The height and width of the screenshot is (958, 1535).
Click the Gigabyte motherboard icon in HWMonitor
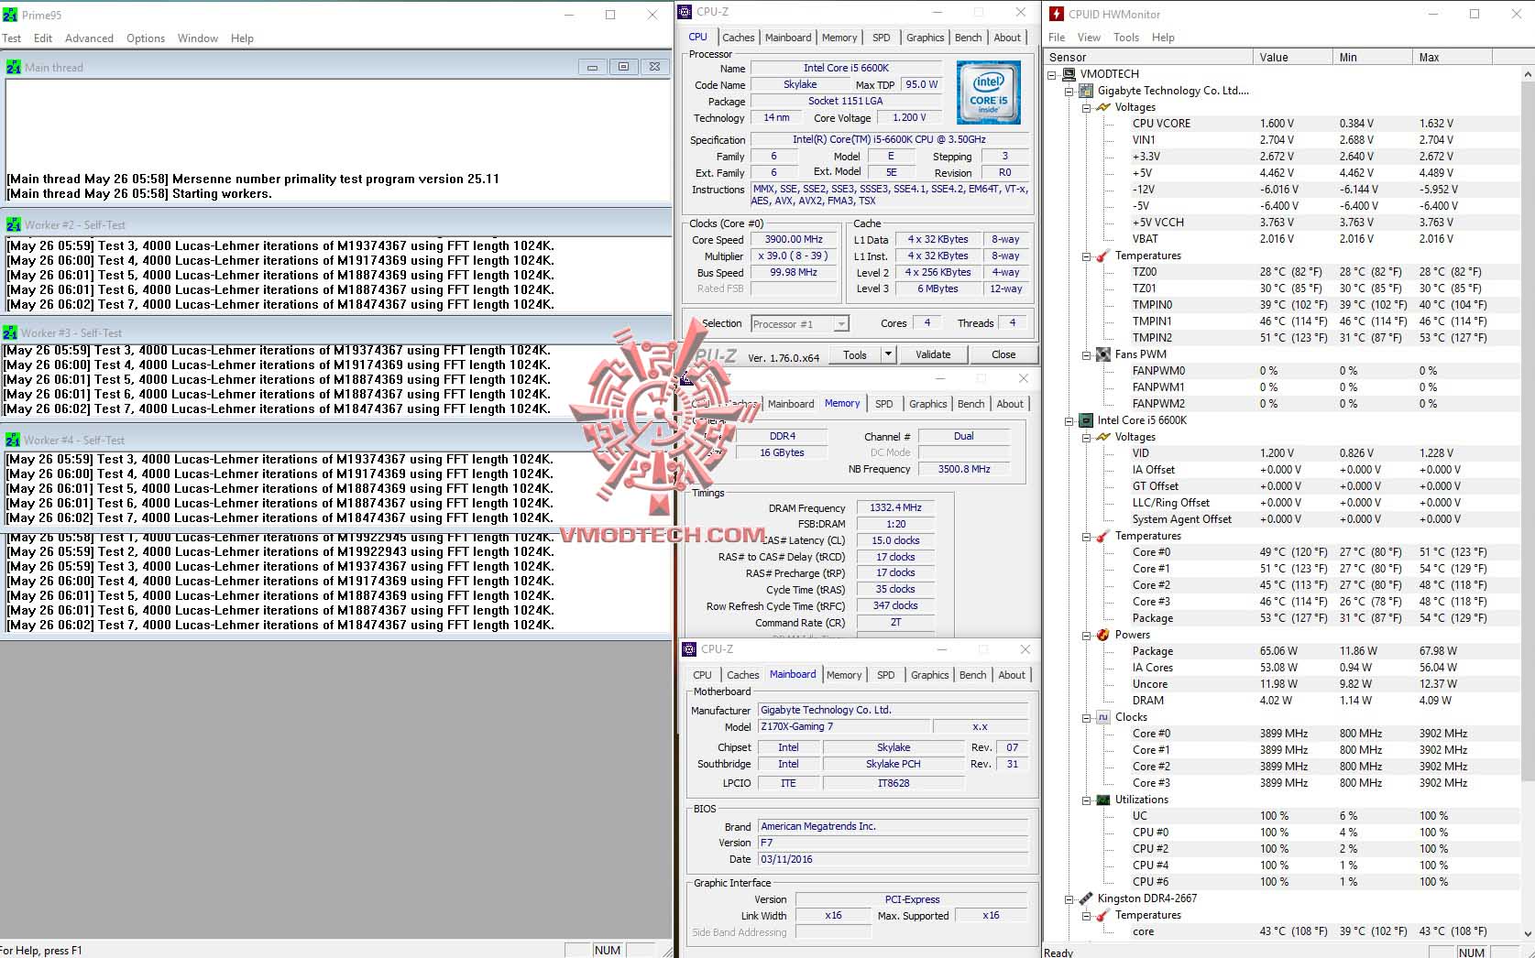click(x=1086, y=91)
